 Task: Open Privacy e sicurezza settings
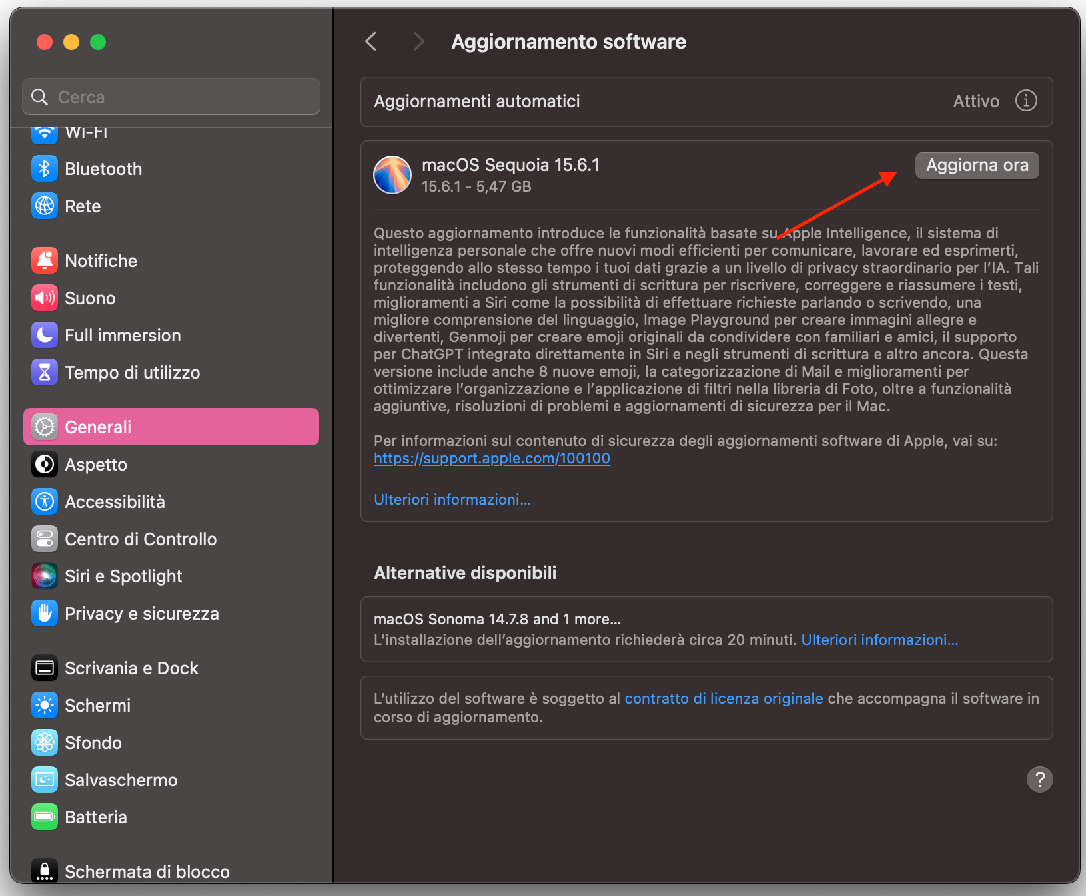click(44, 613)
